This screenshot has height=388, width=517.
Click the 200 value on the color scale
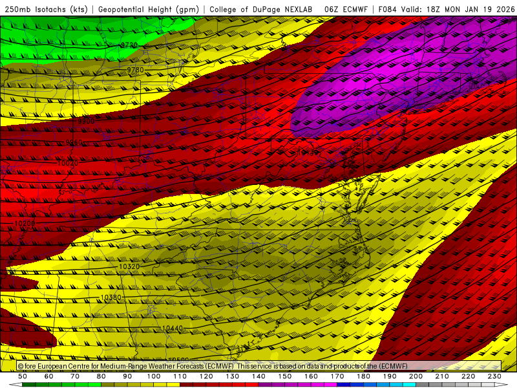tap(416, 376)
